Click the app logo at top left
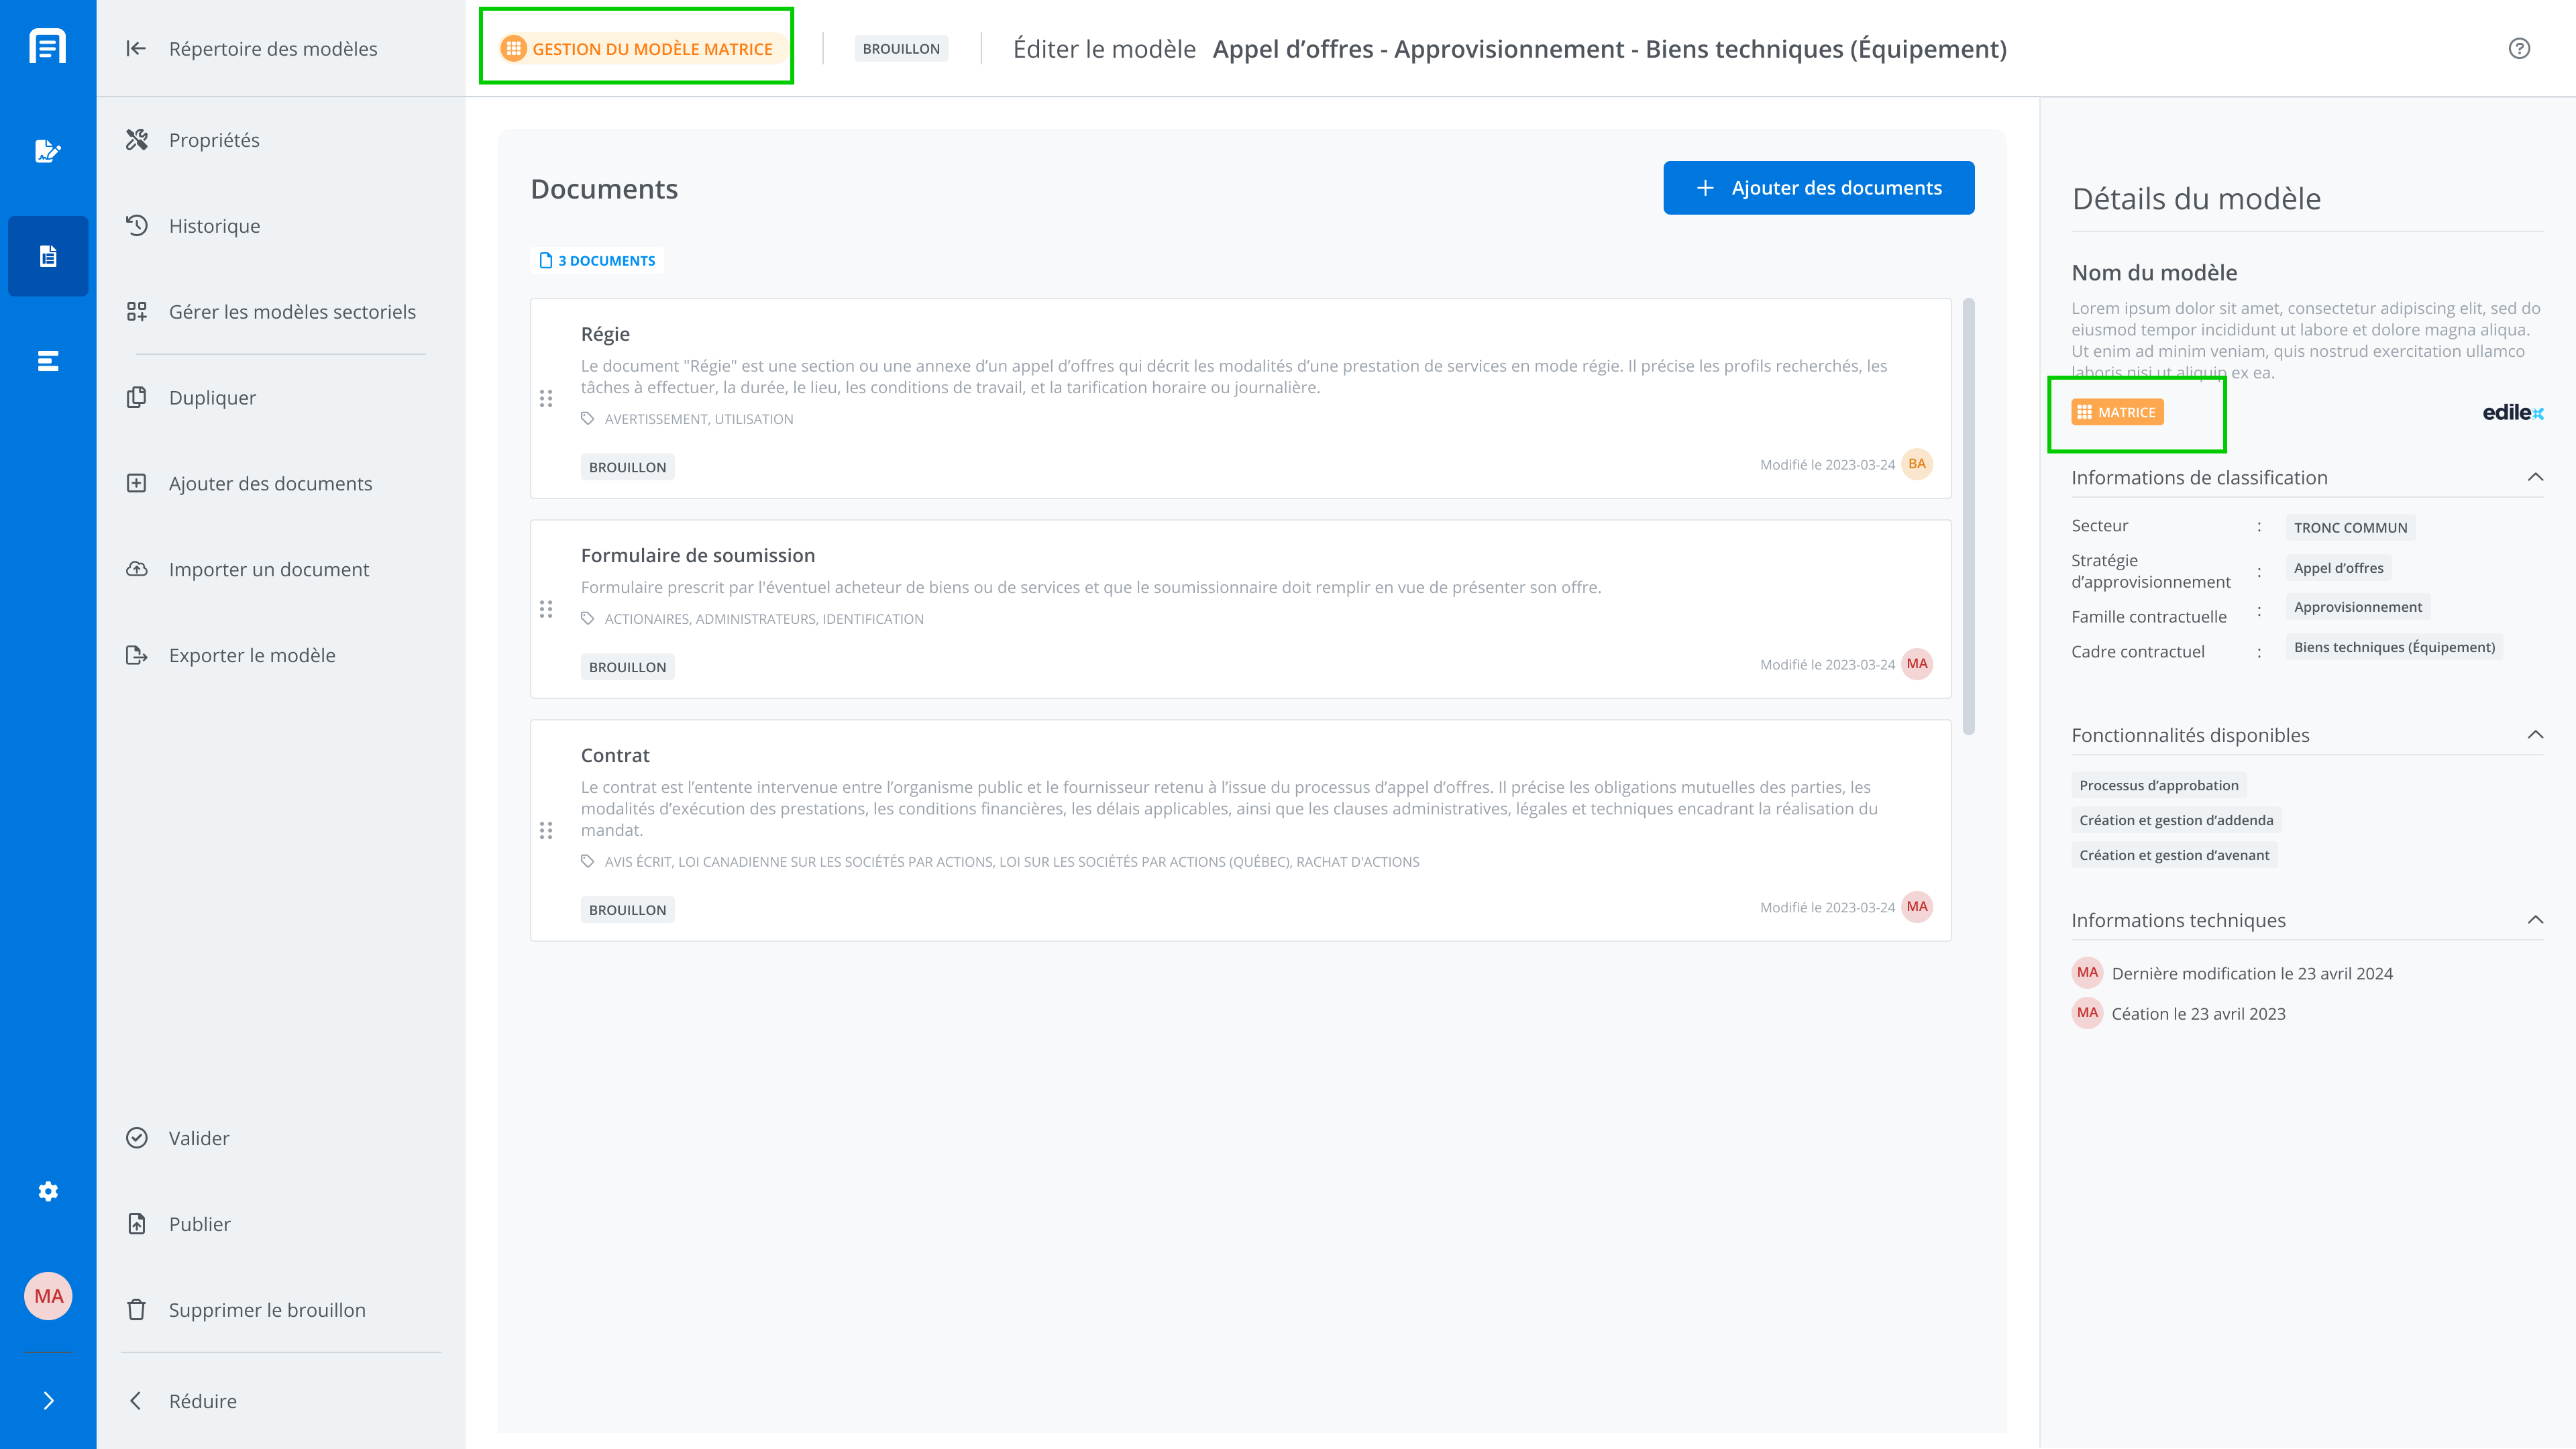The height and width of the screenshot is (1449, 2576). click(48, 46)
